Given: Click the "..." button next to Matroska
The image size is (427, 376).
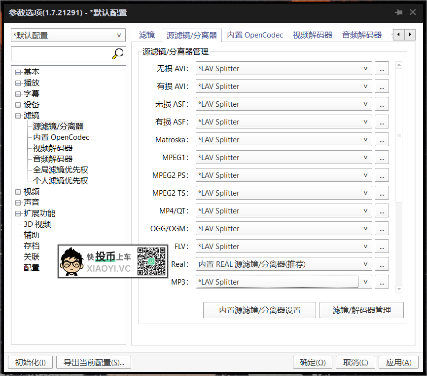Looking at the screenshot, I should tap(382, 139).
